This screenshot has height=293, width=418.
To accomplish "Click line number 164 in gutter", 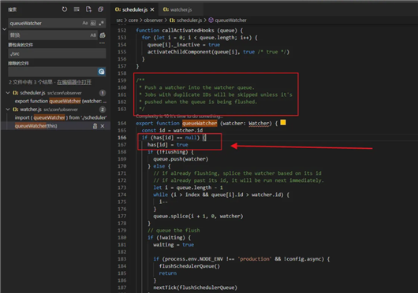I will point(122,123).
